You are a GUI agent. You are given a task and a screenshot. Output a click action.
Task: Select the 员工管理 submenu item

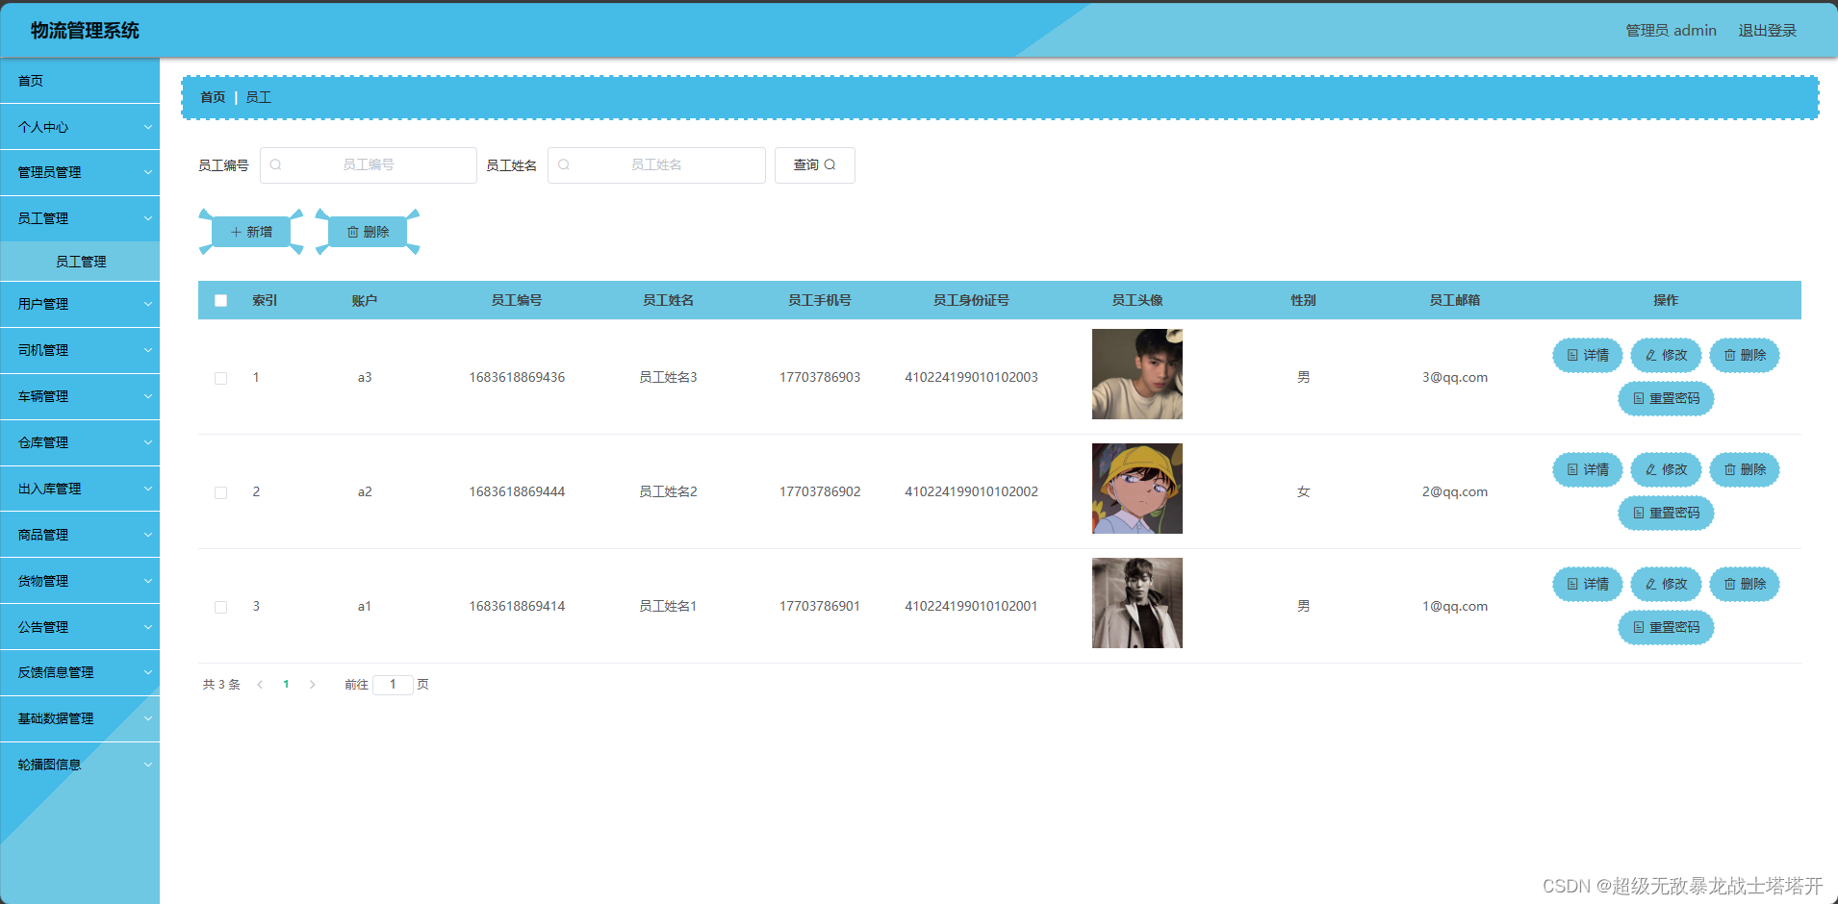click(80, 262)
